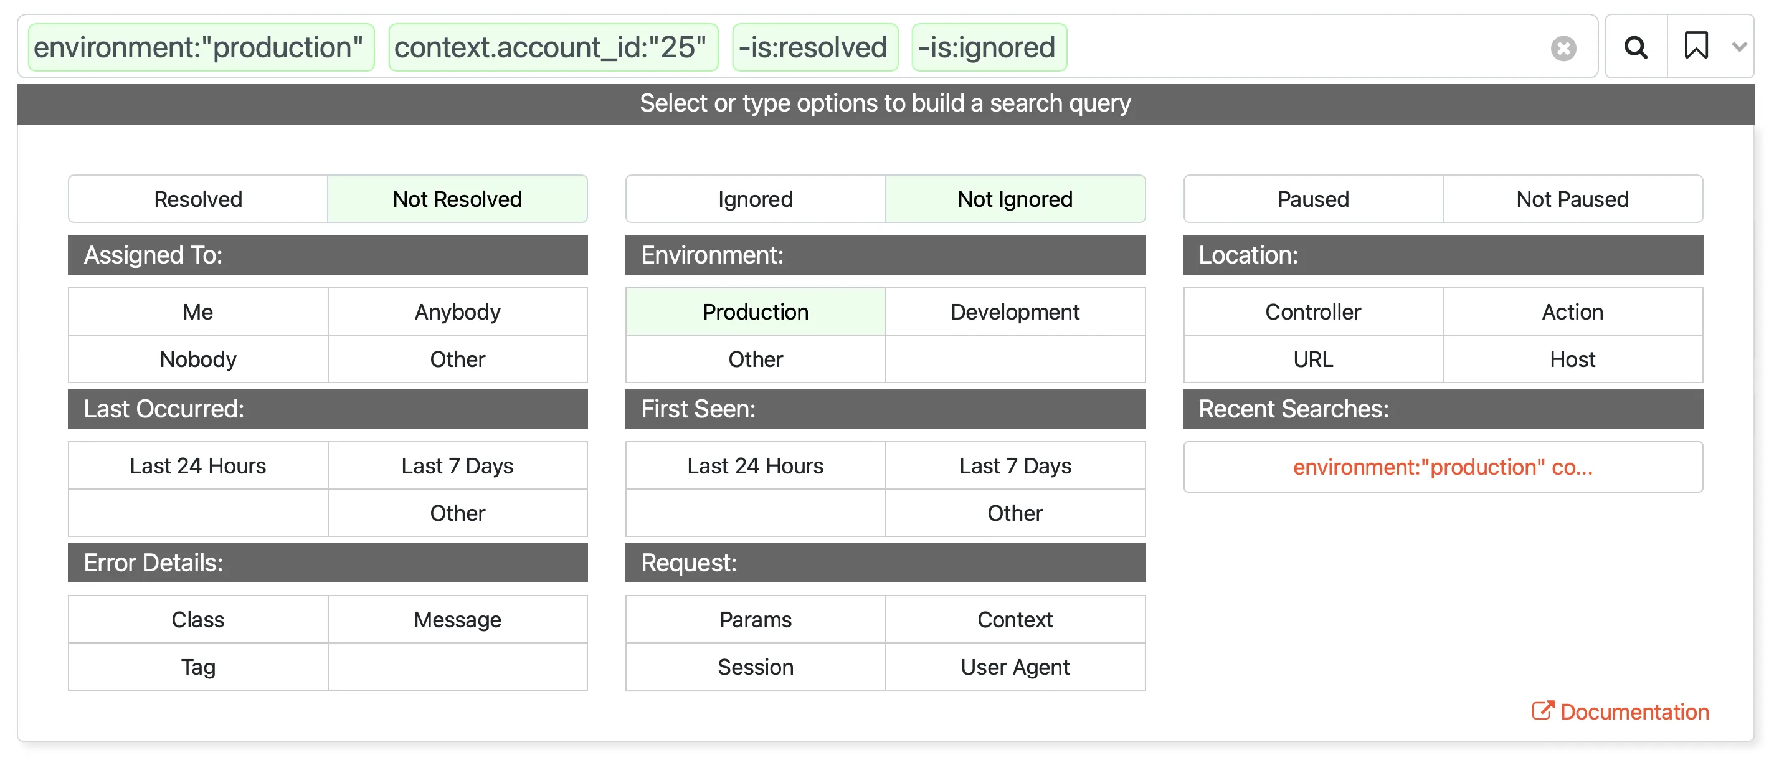Open the saved searches dropdown chevron
Image resolution: width=1774 pixels, height=760 pixels.
coord(1740,47)
